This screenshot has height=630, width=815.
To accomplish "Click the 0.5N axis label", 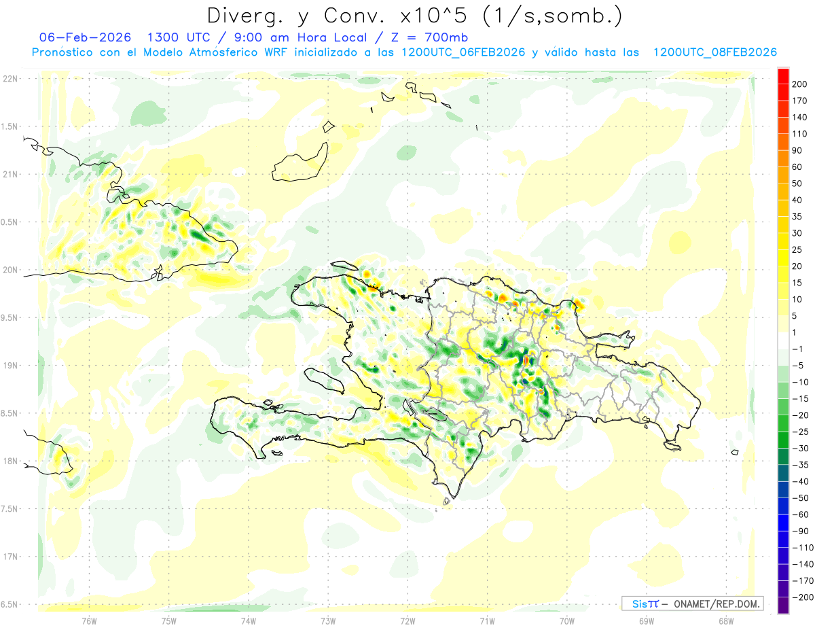I will 10,222.
